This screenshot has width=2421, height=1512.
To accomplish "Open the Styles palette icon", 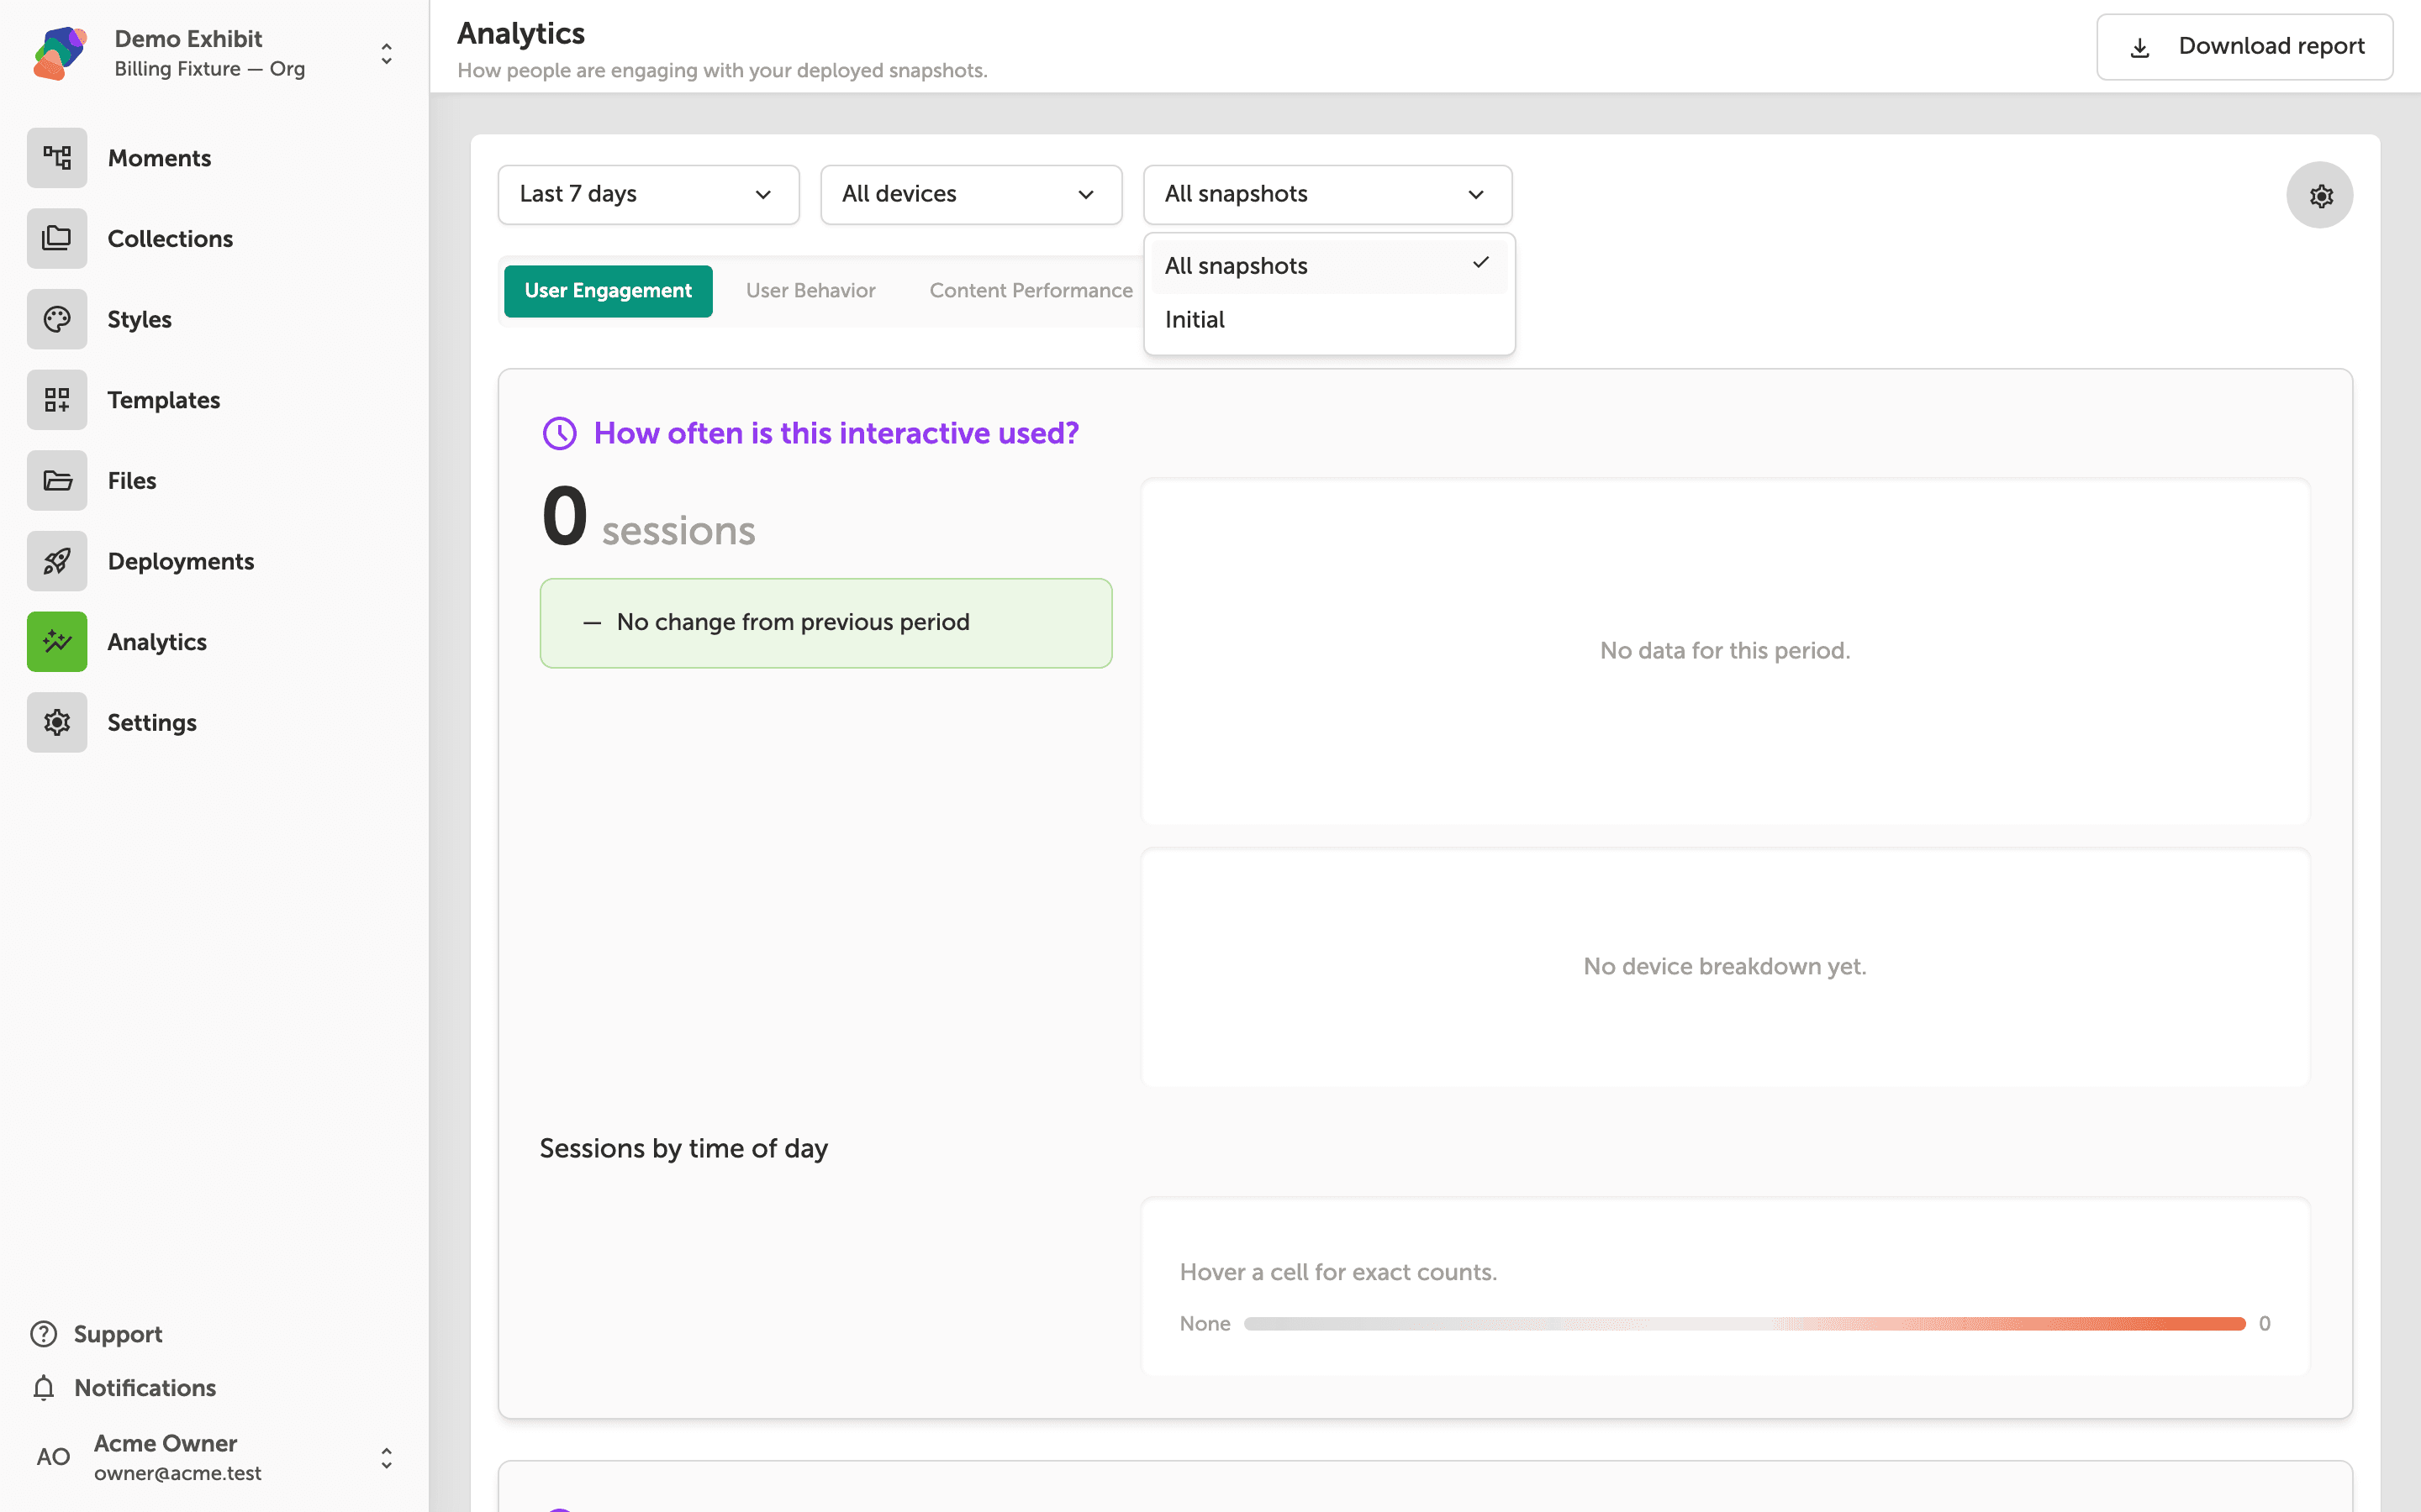I will pos(57,319).
